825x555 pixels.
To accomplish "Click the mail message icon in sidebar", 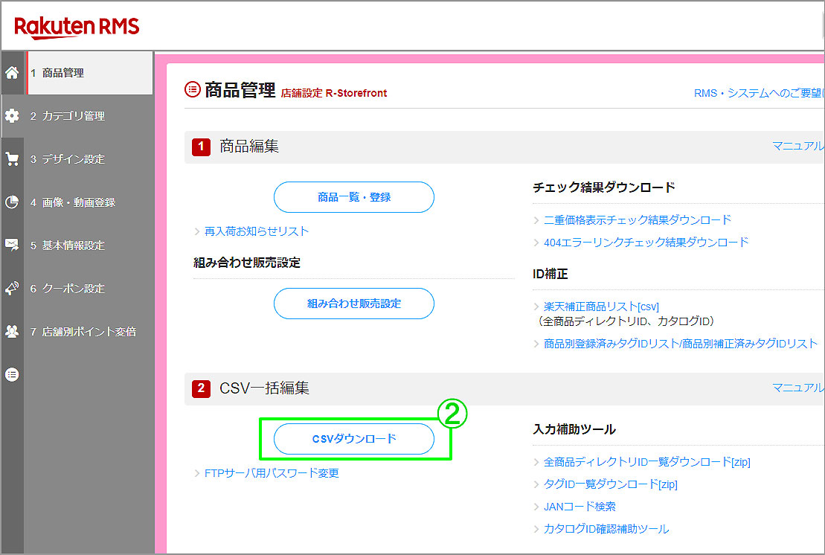I will coord(12,246).
